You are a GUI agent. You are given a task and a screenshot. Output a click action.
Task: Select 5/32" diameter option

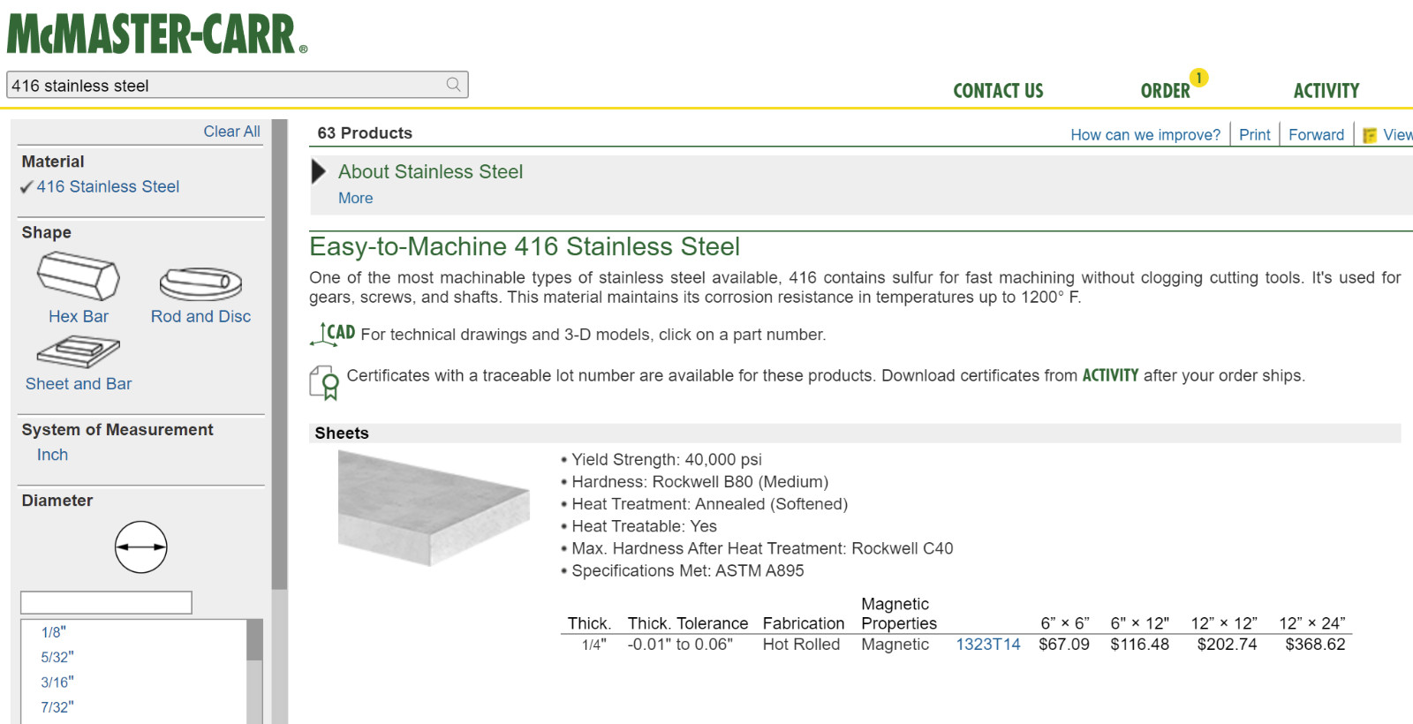(x=57, y=657)
